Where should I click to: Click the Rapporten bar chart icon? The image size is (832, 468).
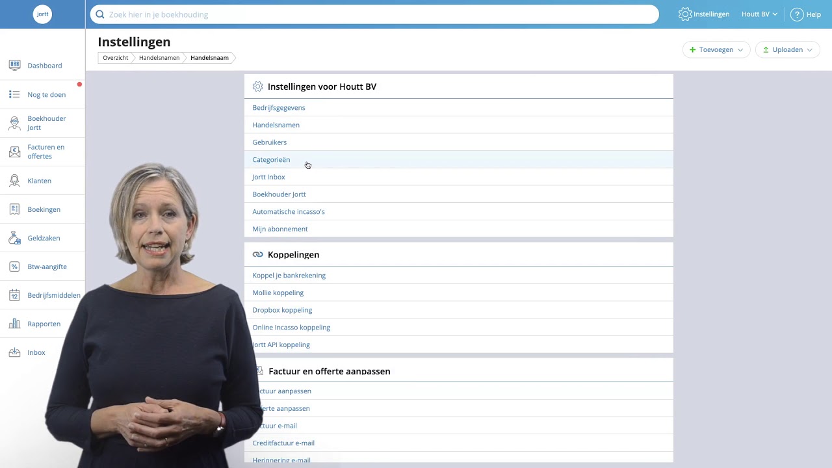(14, 324)
